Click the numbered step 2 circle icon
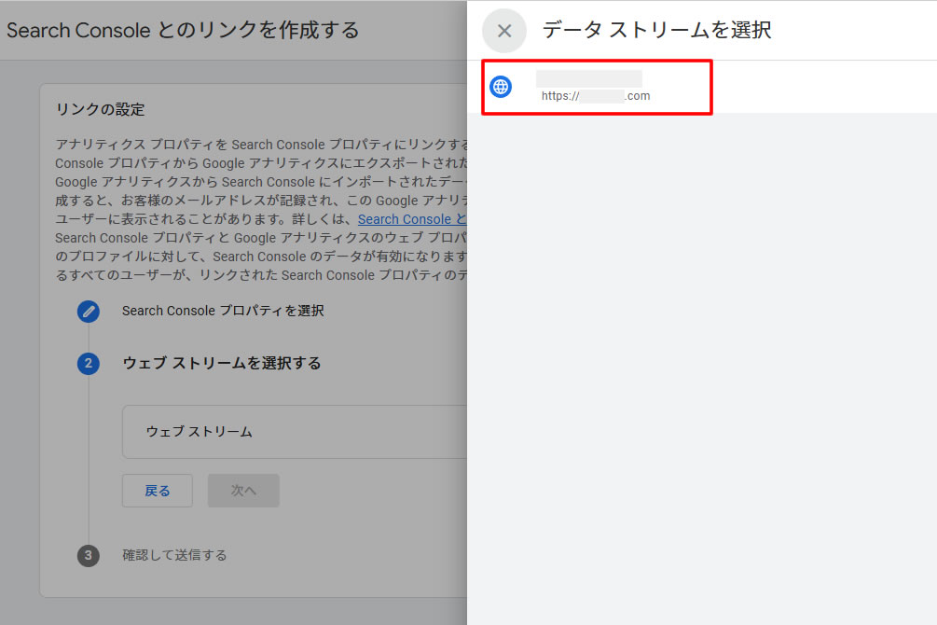The width and height of the screenshot is (937, 625). pos(88,364)
